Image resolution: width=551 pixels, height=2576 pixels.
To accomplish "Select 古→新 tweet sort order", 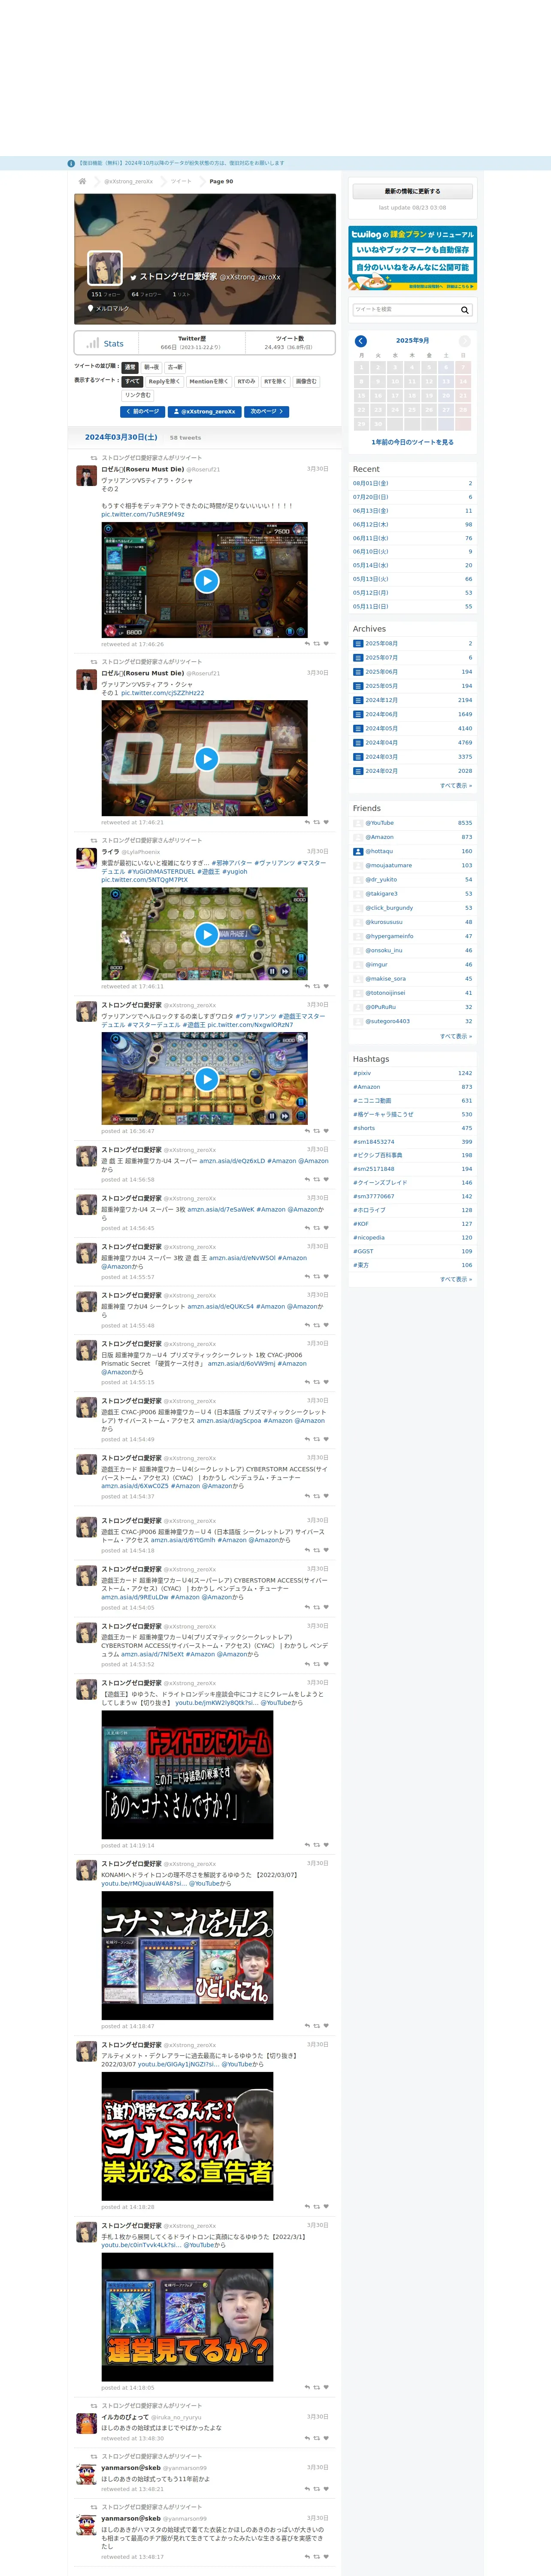I will point(175,367).
